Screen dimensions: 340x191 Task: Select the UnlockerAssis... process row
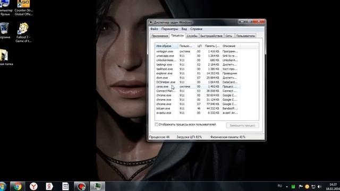click(x=197, y=60)
